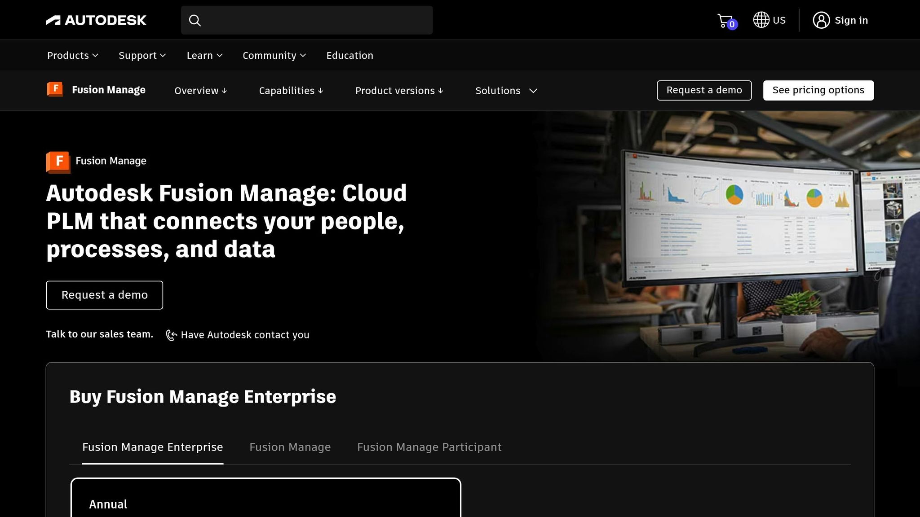Open the Support menu
Viewport: 920px width, 517px height.
pos(142,55)
